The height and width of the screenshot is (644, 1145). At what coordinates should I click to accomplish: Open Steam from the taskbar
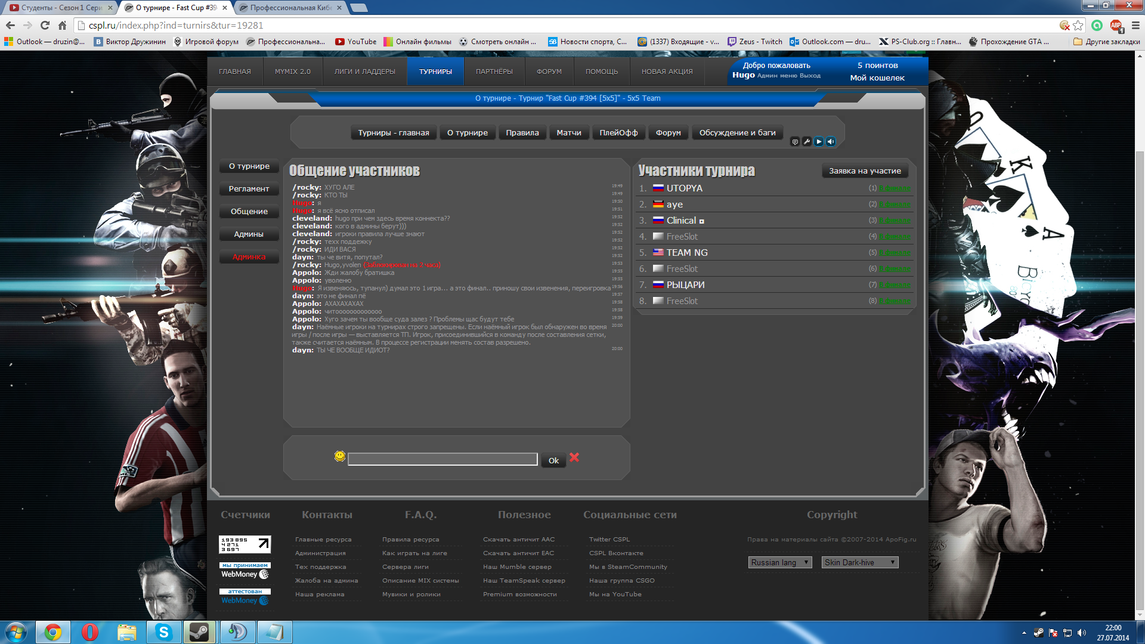(x=199, y=632)
